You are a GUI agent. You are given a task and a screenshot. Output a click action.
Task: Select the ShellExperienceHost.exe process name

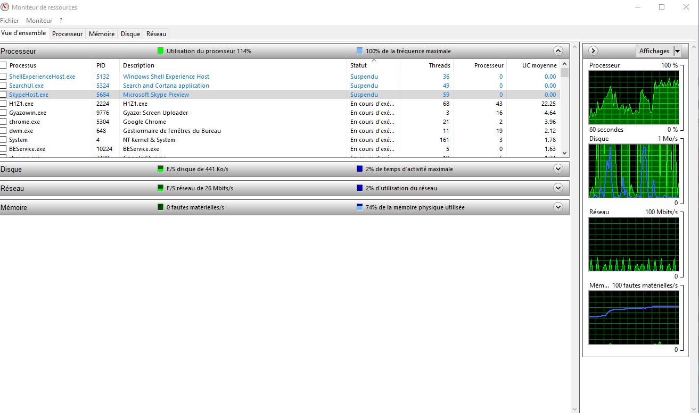(42, 77)
